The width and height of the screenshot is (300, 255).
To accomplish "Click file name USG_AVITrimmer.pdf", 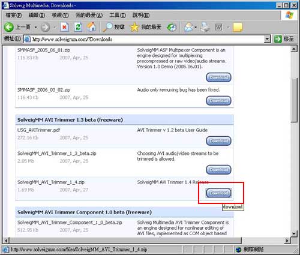I will click(x=38, y=130).
